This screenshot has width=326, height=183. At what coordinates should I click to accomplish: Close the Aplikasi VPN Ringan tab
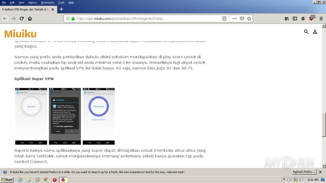click(53, 9)
